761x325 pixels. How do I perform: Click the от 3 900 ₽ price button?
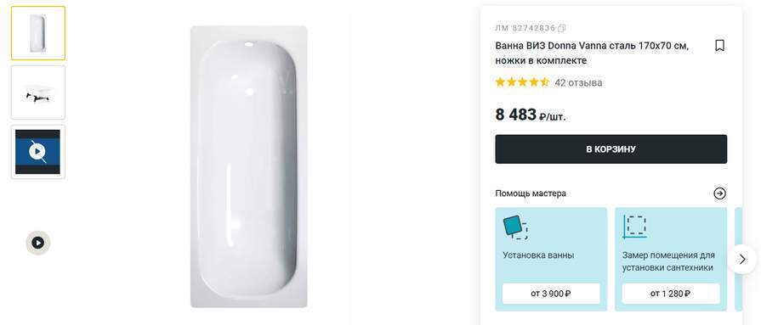tap(551, 294)
